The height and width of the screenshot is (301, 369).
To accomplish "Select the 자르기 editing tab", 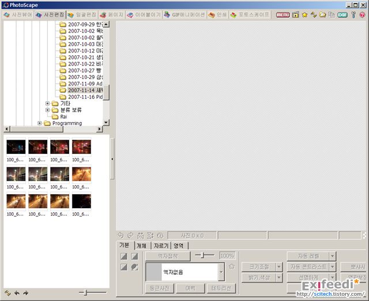I will tap(161, 246).
